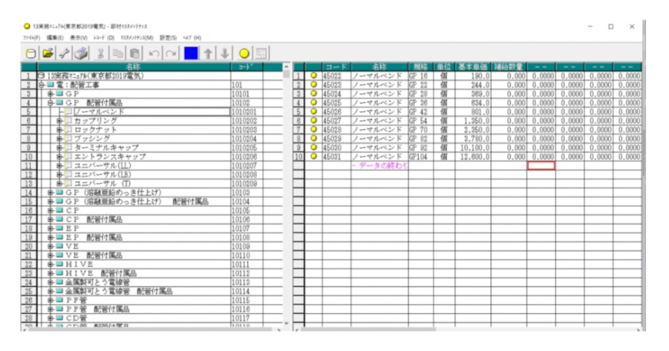Click the open folder toolbar icon

(48, 53)
